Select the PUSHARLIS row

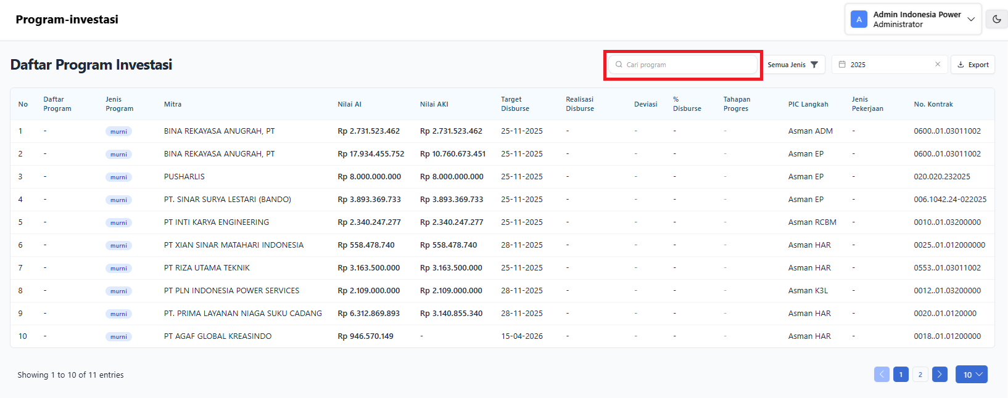184,177
